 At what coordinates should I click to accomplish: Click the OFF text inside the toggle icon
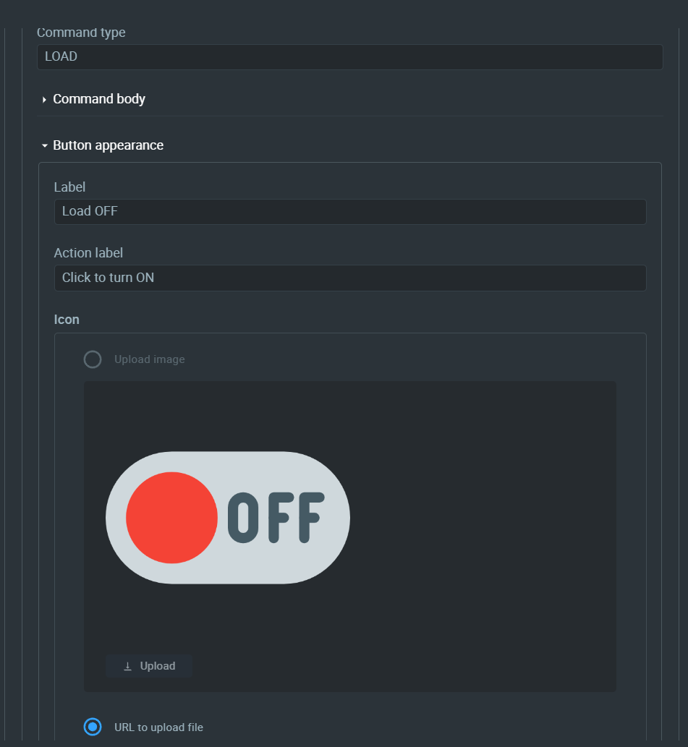point(276,517)
